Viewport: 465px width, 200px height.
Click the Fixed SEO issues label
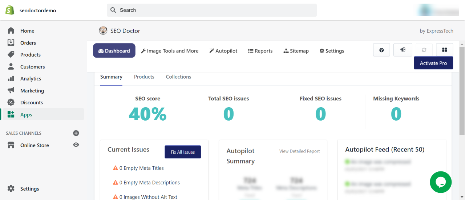coord(320,99)
